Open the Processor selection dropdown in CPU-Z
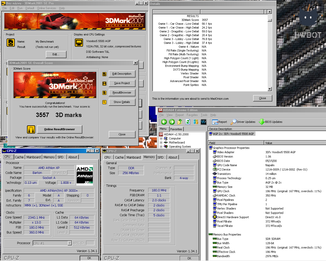Image resolution: width=326 pixels, height=261 pixels. point(70,243)
